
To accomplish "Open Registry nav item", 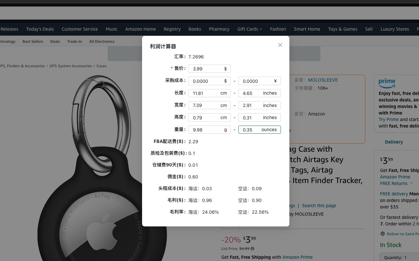I will coord(172,29).
